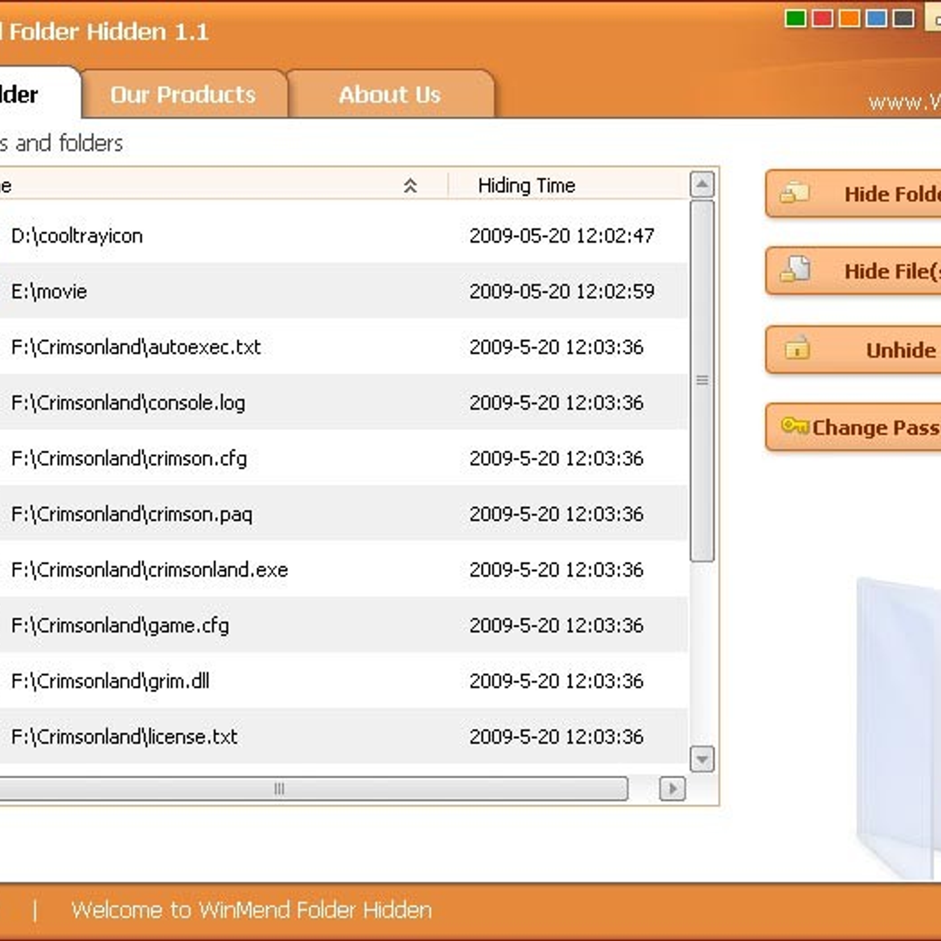Screen dimensions: 941x941
Task: Select the F:\Crimsonland\game.cfg row
Action: (x=343, y=625)
